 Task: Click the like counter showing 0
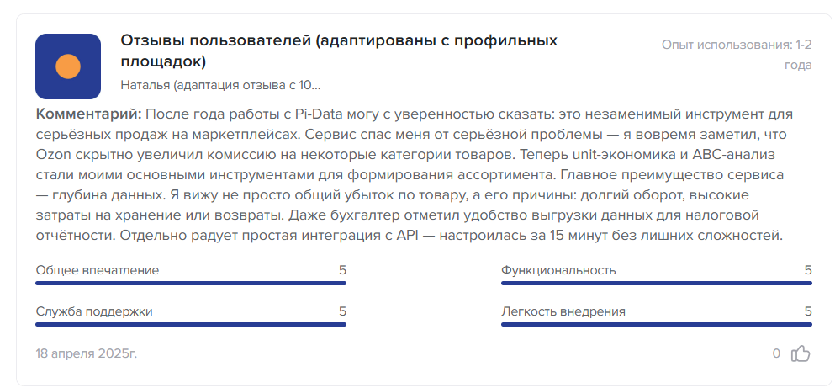[x=776, y=353]
